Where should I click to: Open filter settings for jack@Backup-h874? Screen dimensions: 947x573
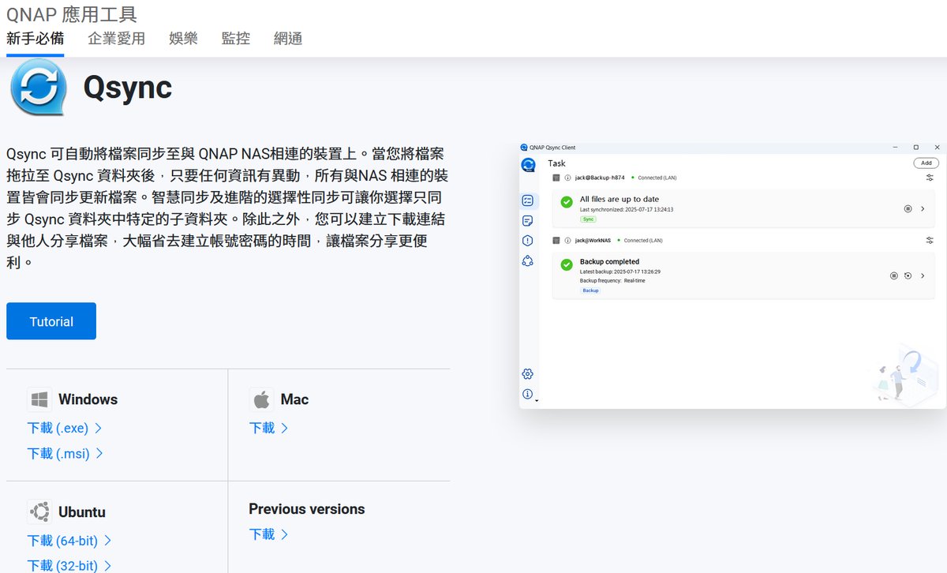(x=930, y=178)
